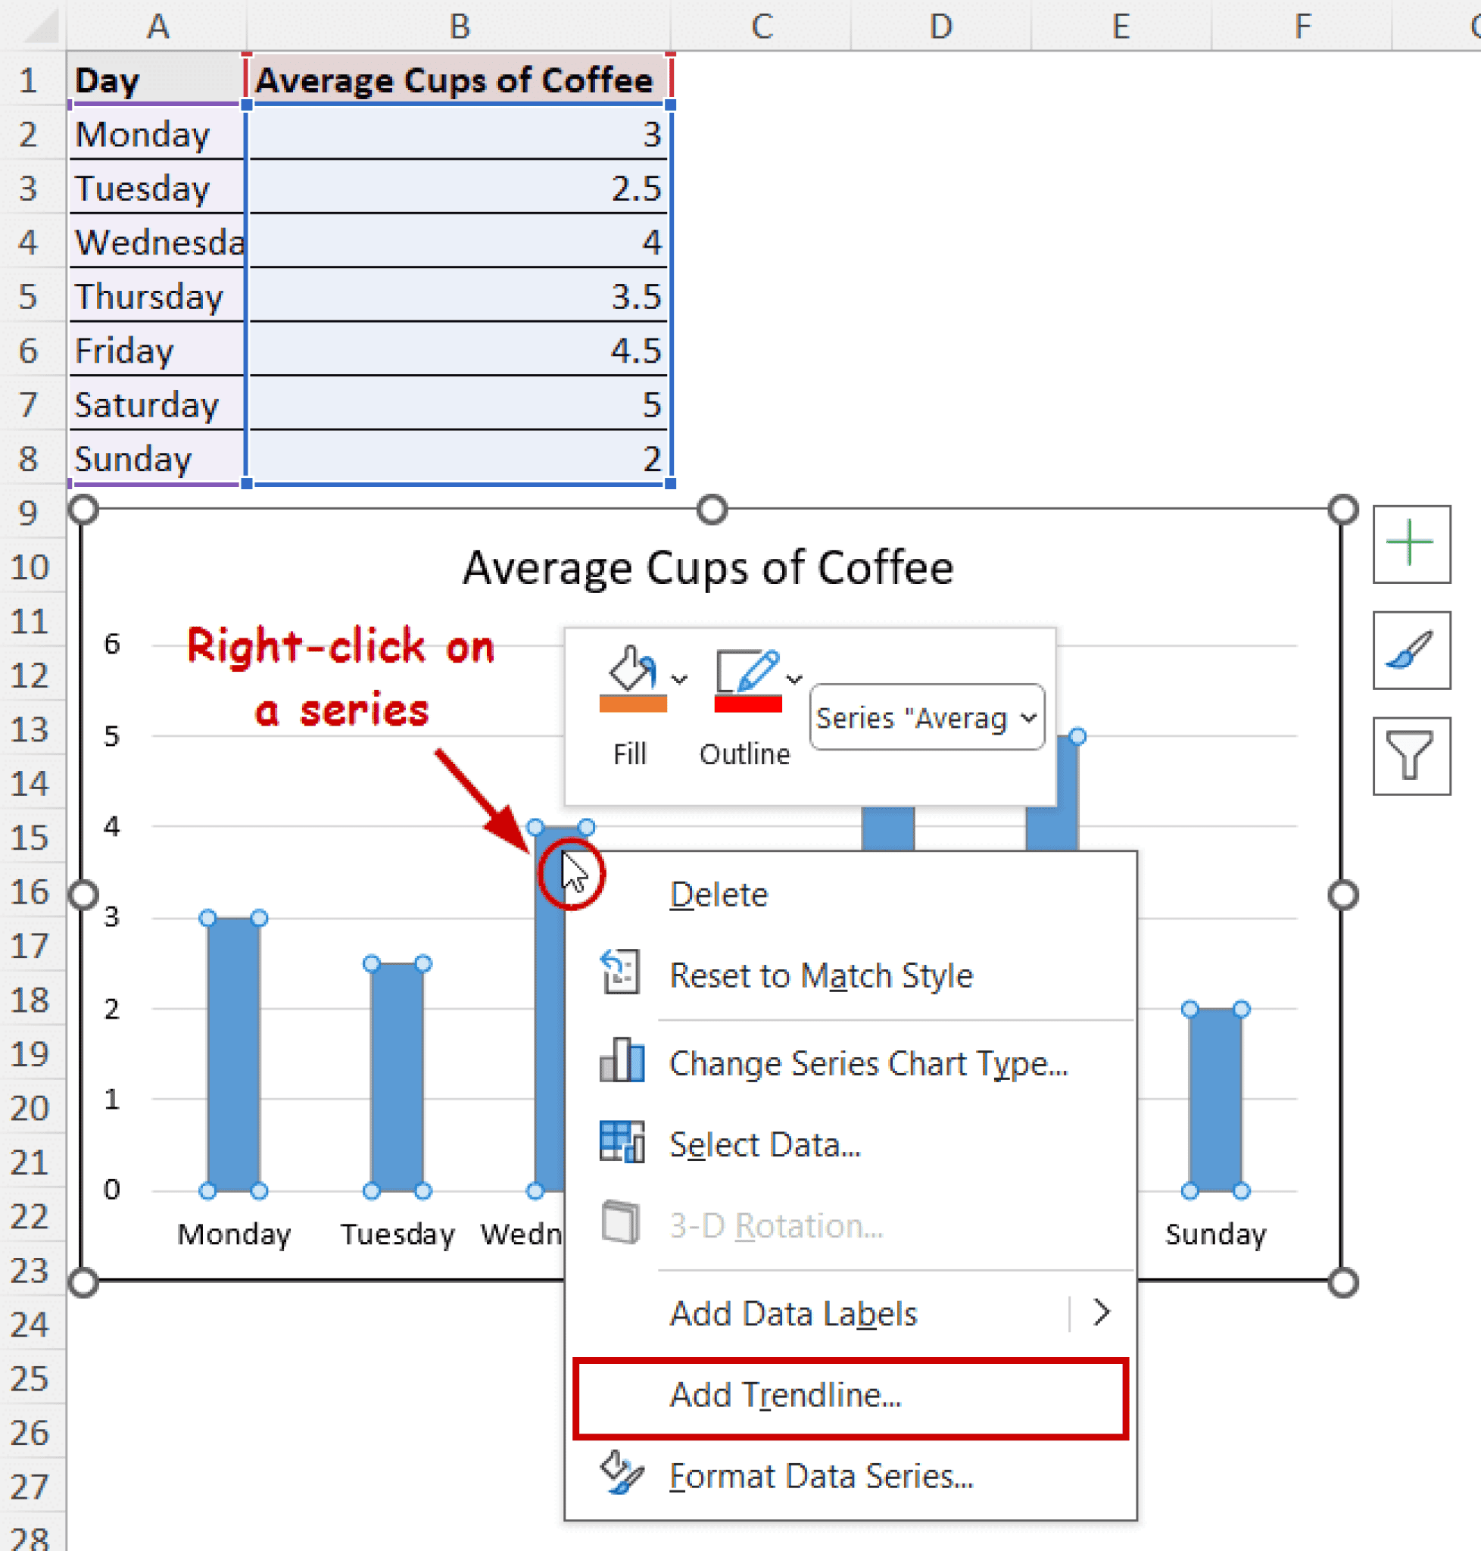Open the Fill color dropdown arrow
Viewport: 1481px width, 1551px height.
[680, 679]
